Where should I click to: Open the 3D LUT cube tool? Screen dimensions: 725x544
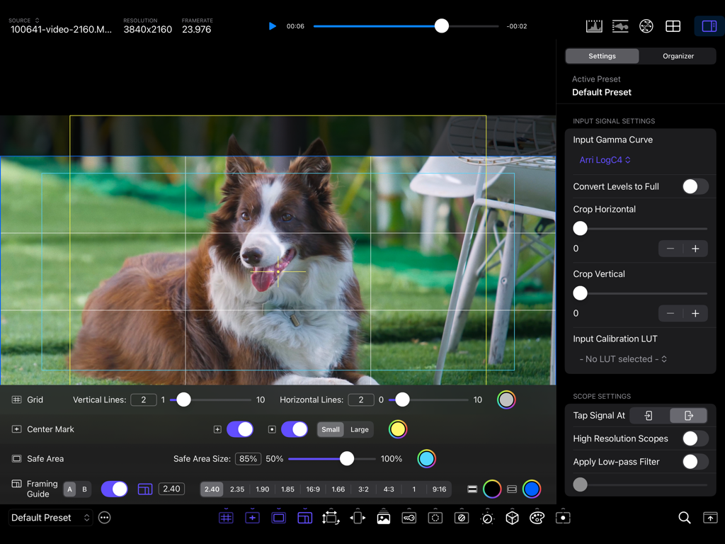click(511, 518)
